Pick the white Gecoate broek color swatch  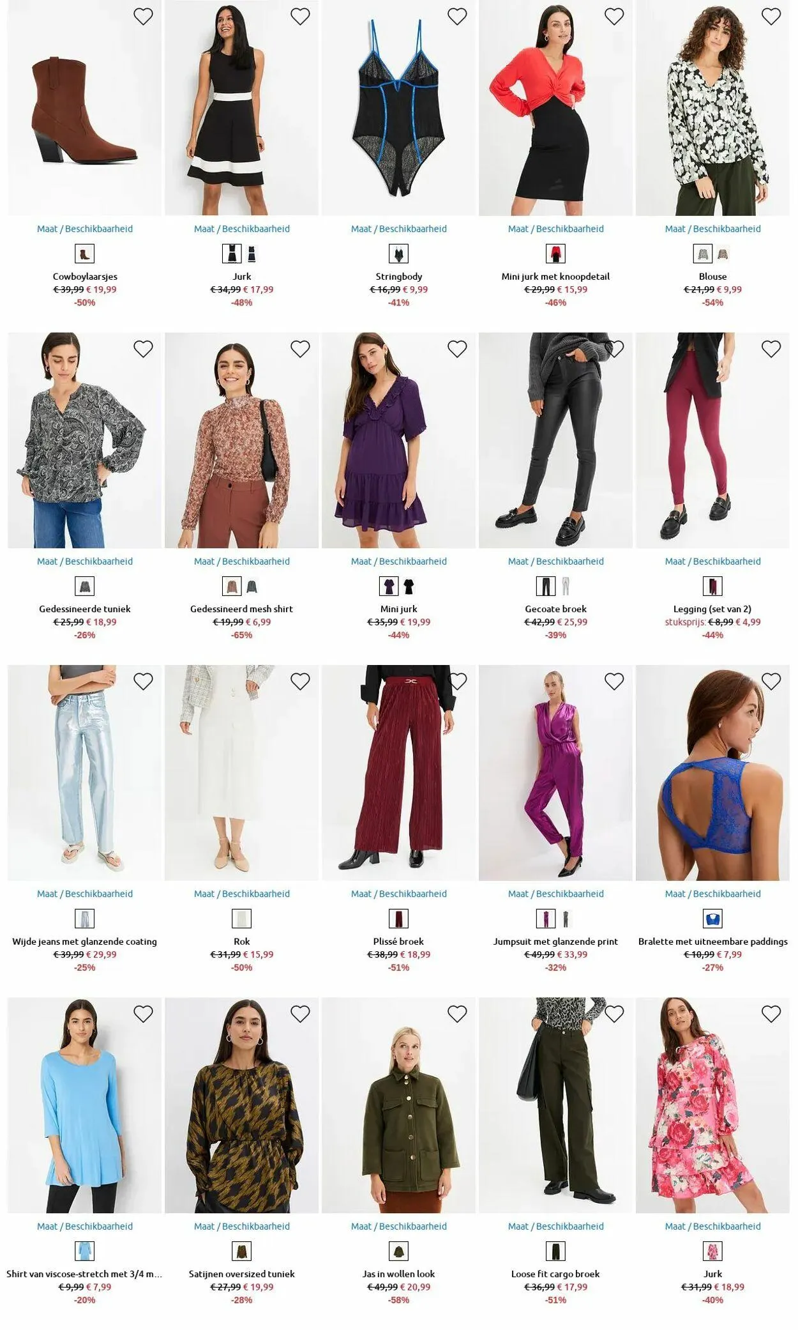[566, 586]
